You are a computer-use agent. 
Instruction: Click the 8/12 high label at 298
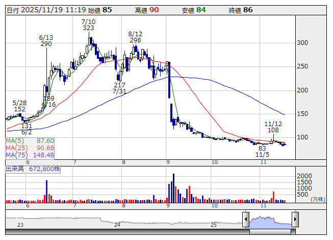135,36
